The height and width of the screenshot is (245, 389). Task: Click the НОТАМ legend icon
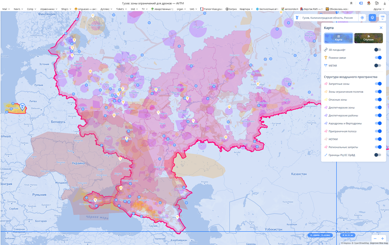[326, 139]
